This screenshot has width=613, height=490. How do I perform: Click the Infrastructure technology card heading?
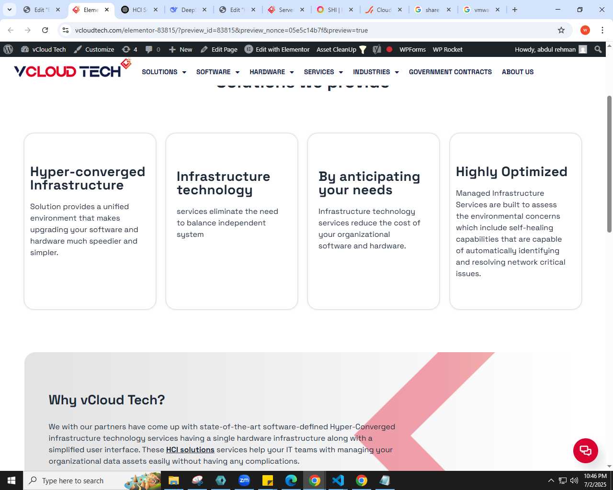click(223, 183)
